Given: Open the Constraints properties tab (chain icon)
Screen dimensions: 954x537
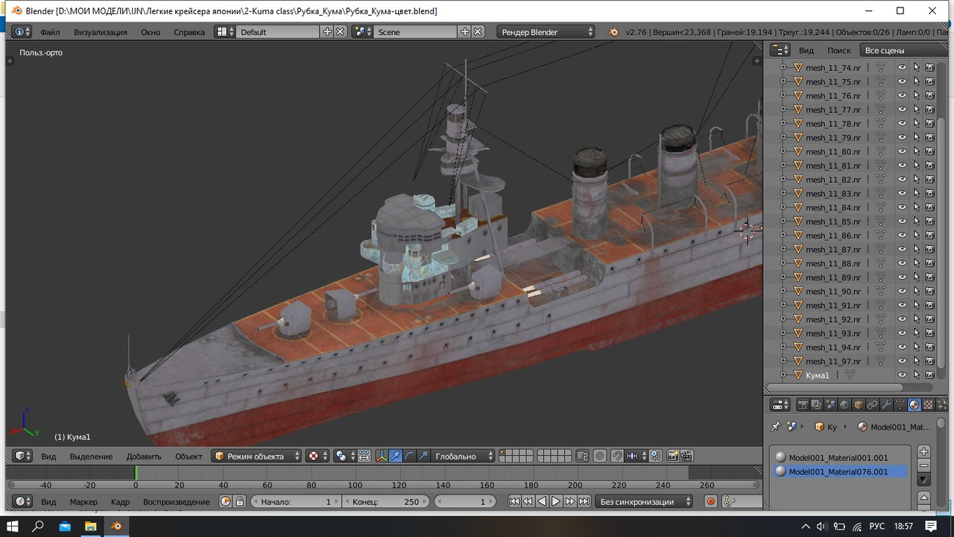Looking at the screenshot, I should pyautogui.click(x=872, y=405).
